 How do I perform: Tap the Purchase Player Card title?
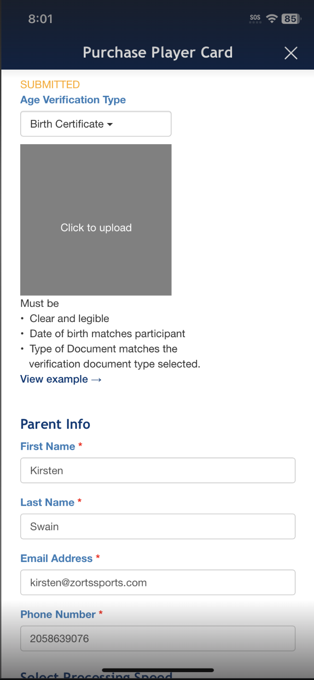click(157, 53)
